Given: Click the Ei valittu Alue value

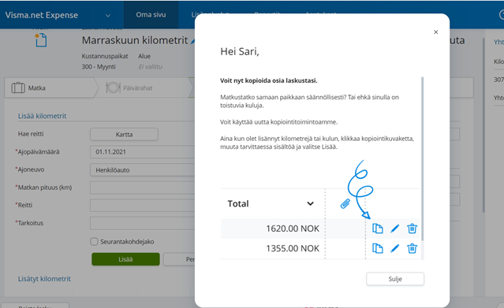Looking at the screenshot, I should click(151, 67).
